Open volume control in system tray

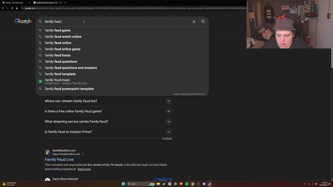point(316,184)
